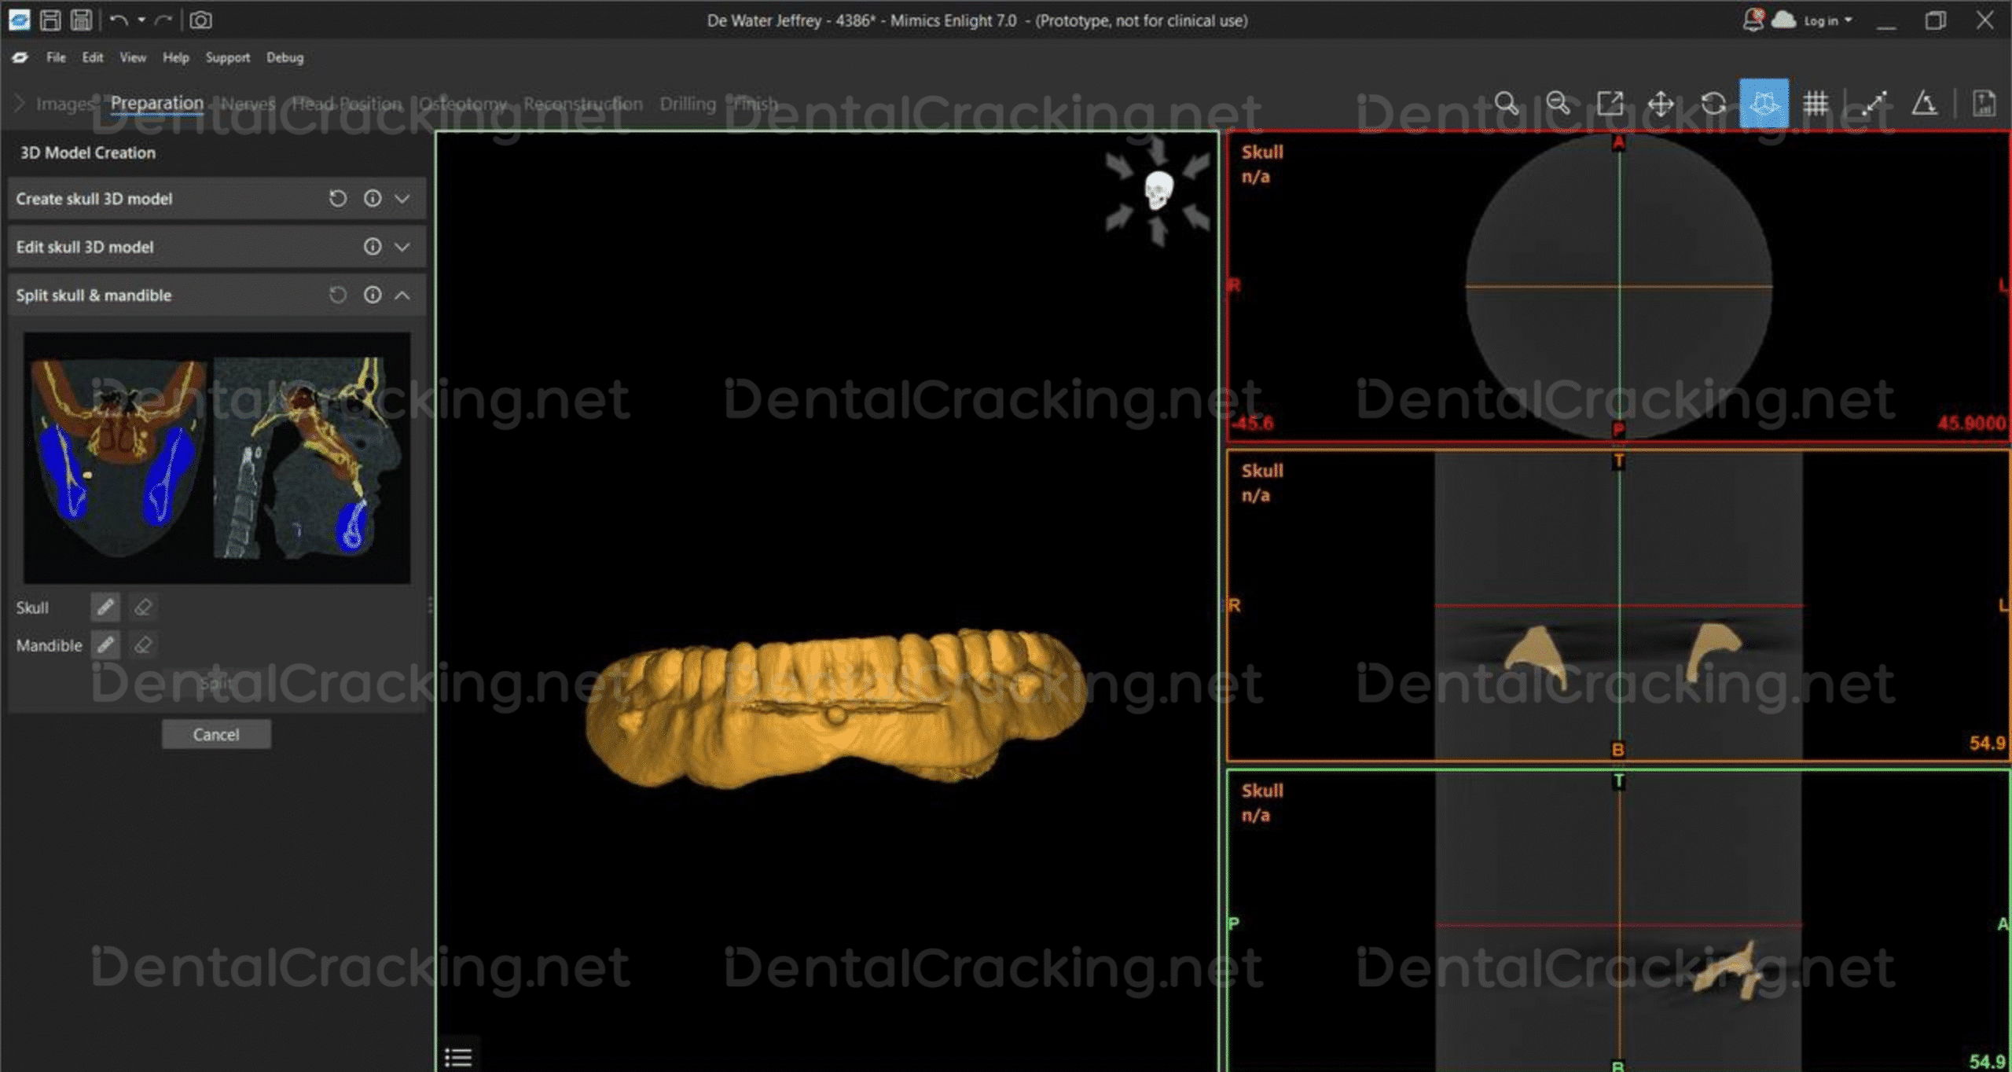Screen dimensions: 2012x1072
Task: Open the Log in account dropdown
Action: [1827, 21]
